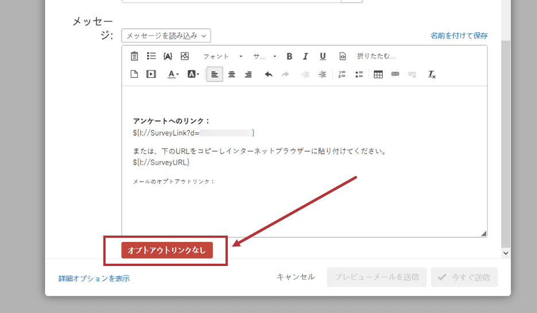Click the 詳細オプションを表示 link
This screenshot has height=313, width=537.
tap(94, 279)
